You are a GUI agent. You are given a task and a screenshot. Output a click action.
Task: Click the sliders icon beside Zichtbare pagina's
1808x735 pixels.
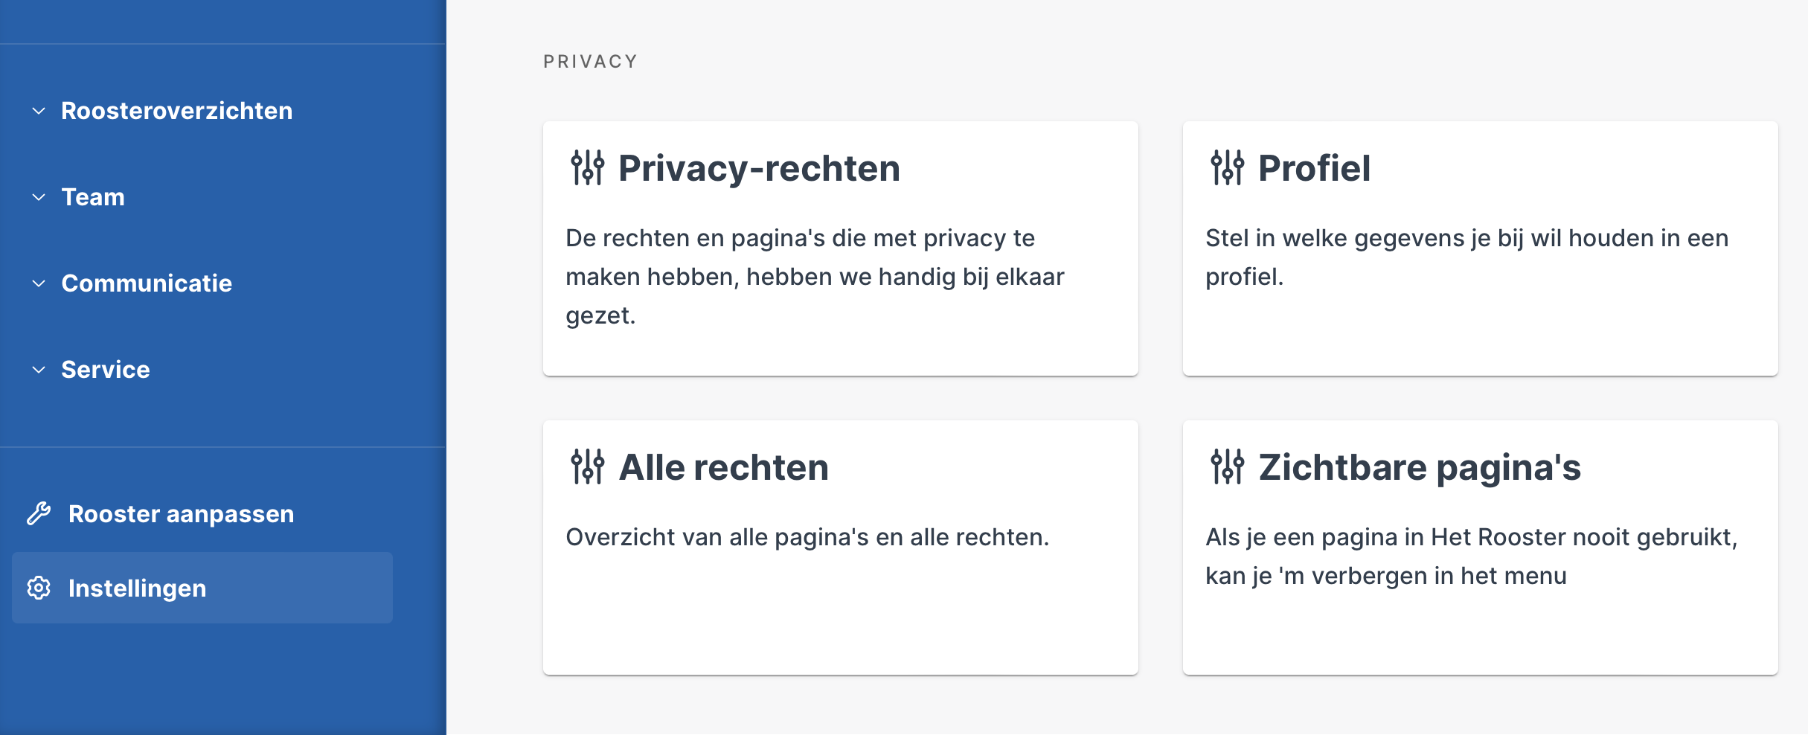point(1227,466)
